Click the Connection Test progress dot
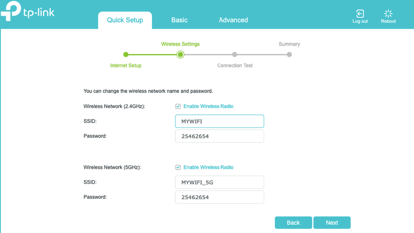 235,54
